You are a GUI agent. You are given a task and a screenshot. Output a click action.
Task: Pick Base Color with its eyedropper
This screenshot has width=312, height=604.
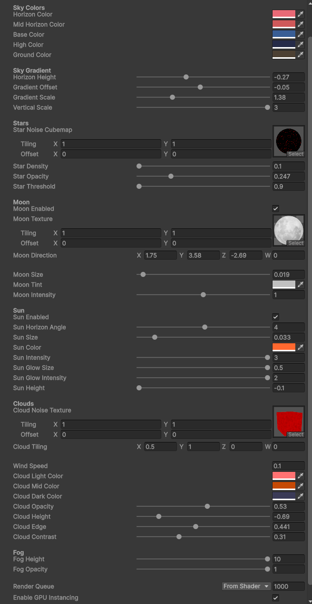tap(300, 34)
